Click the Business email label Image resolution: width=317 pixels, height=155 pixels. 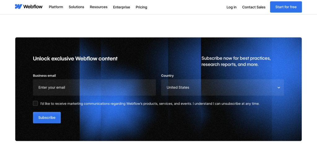[x=44, y=76]
